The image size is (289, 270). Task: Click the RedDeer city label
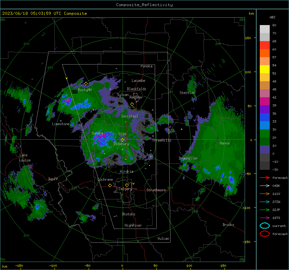(136, 97)
